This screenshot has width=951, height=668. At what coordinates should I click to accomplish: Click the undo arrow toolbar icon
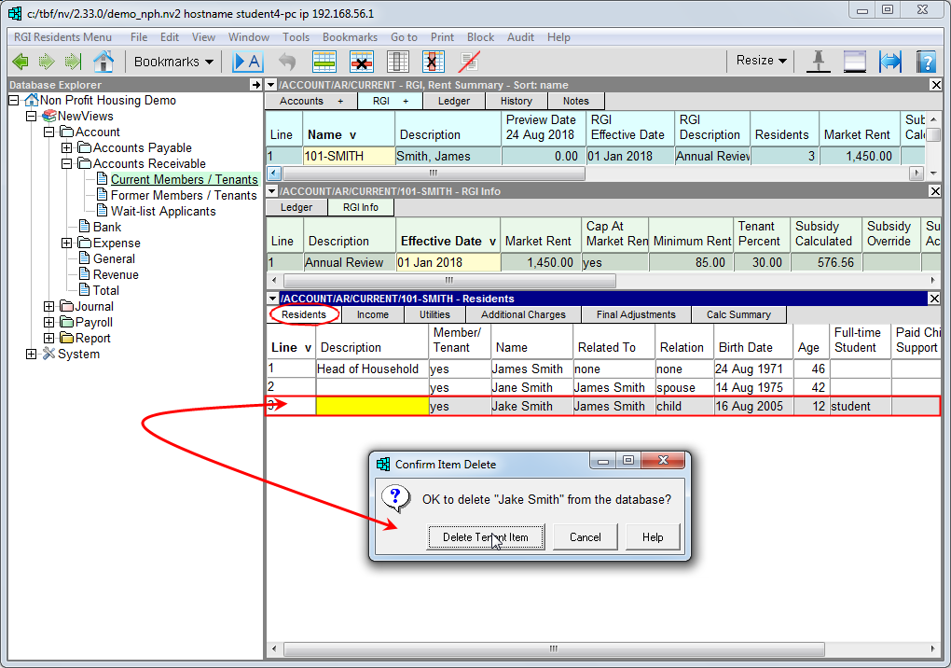(287, 62)
